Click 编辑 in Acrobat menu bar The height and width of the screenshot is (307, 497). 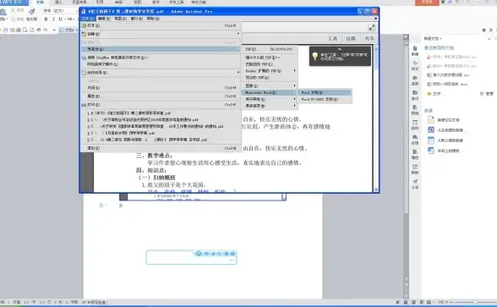tap(104, 19)
